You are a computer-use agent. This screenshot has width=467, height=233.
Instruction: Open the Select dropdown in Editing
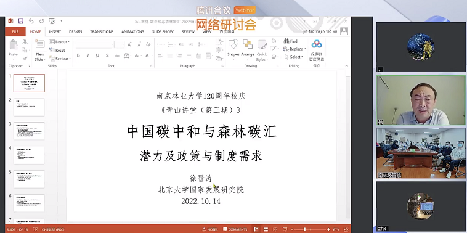294,57
